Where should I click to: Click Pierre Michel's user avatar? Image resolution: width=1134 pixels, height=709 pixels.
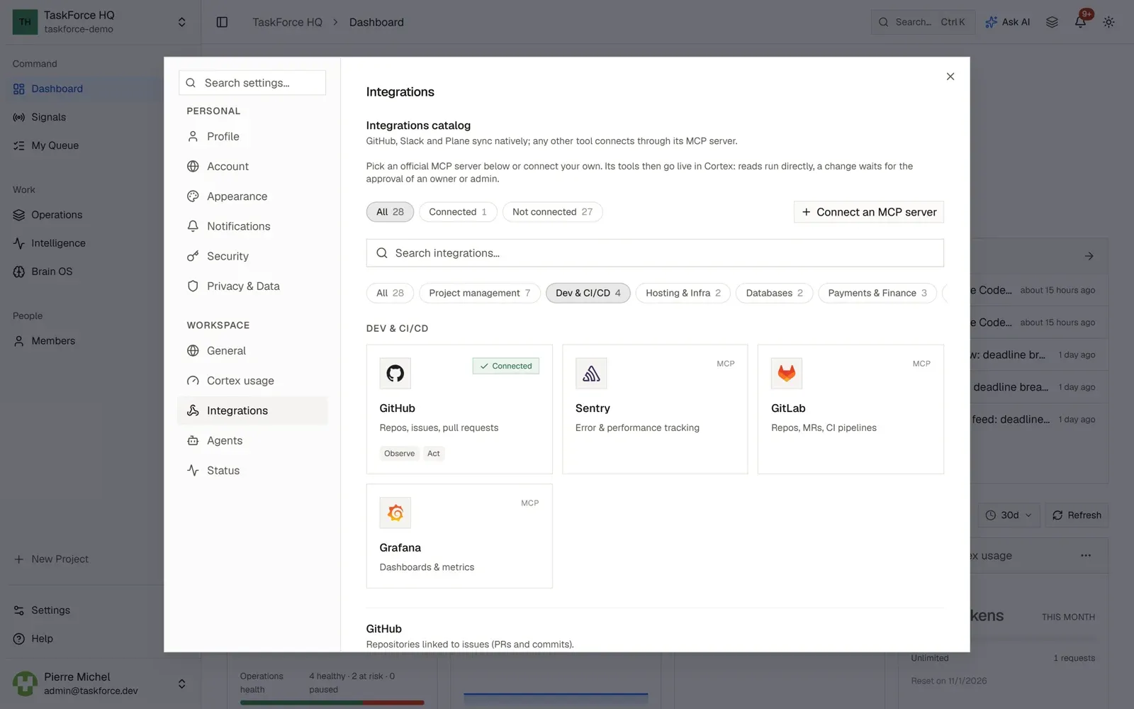click(x=25, y=683)
